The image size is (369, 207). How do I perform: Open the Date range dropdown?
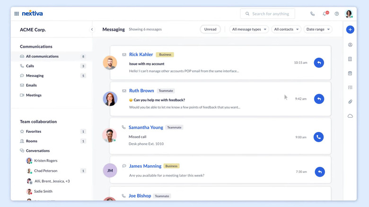coord(318,29)
